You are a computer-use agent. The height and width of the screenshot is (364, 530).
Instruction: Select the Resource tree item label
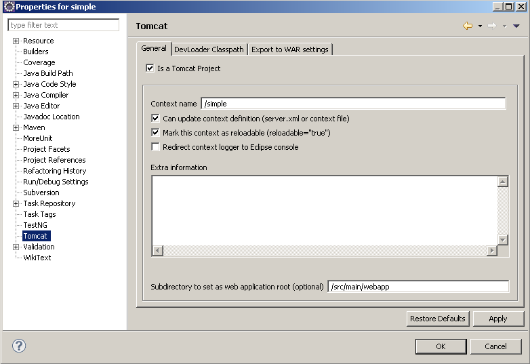(39, 41)
